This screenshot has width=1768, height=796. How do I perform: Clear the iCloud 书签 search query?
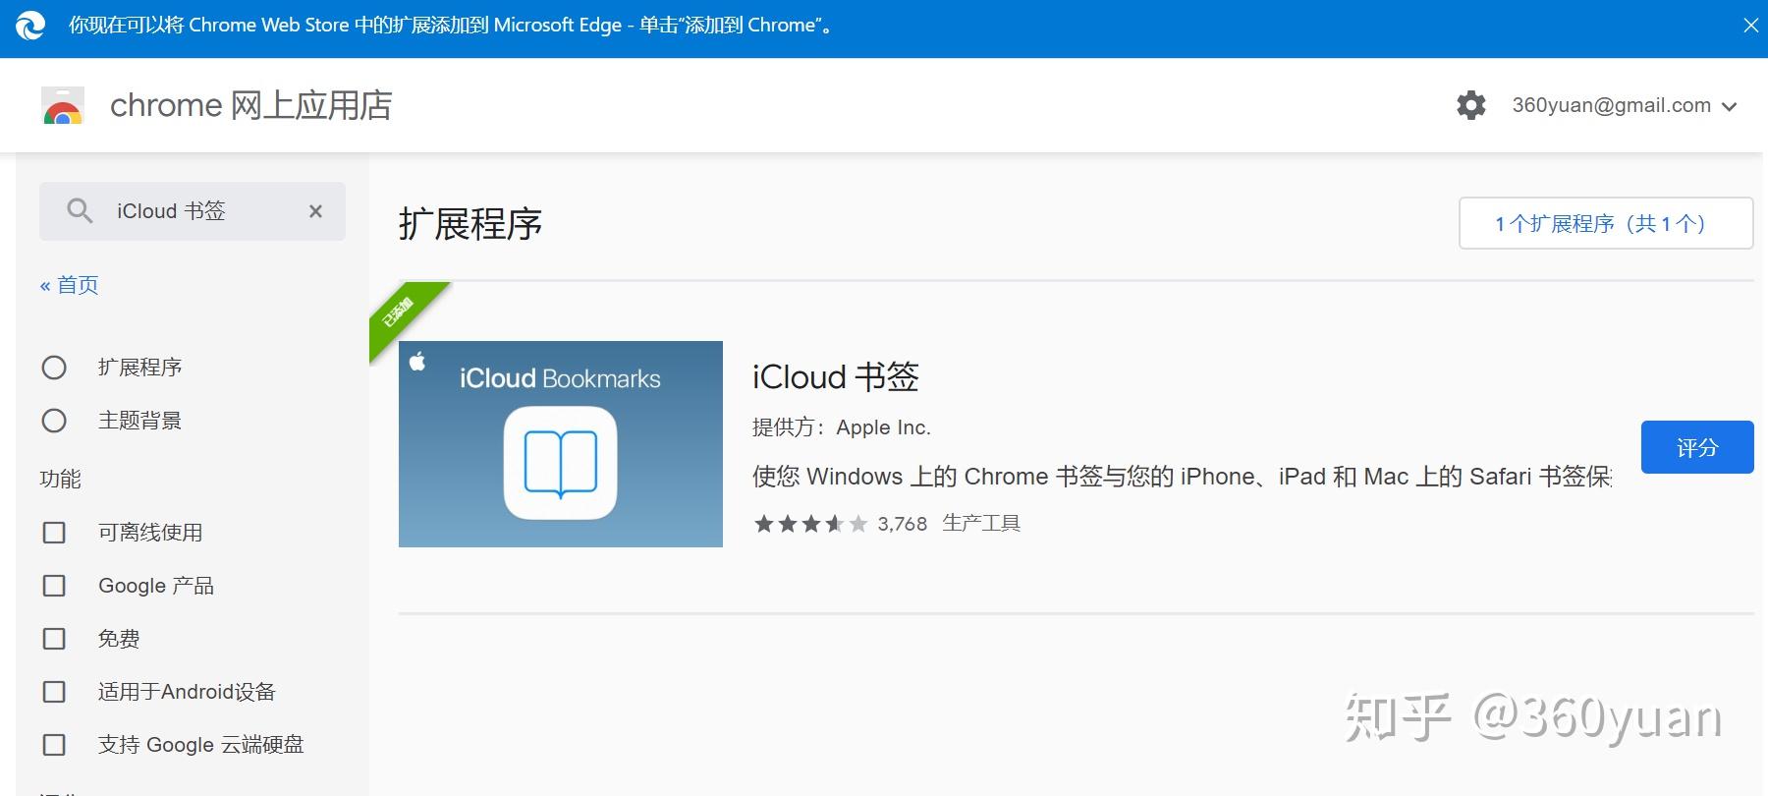tap(315, 211)
